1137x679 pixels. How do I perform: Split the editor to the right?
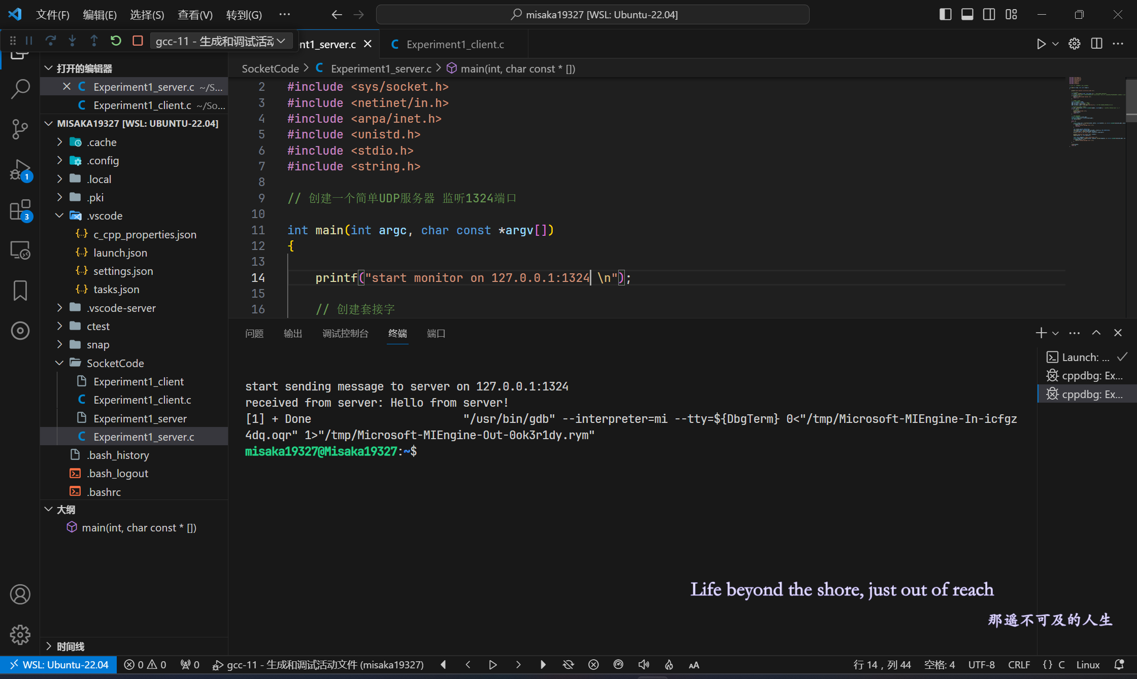pos(1096,44)
